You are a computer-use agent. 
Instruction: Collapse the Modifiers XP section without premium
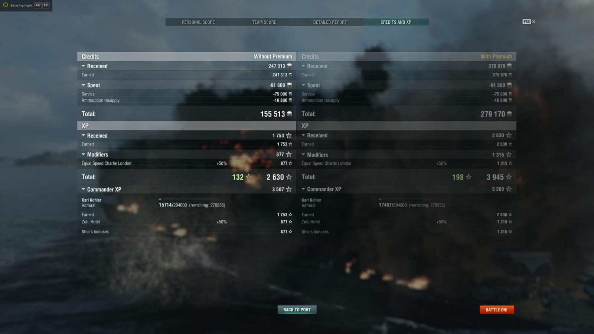tap(84, 154)
